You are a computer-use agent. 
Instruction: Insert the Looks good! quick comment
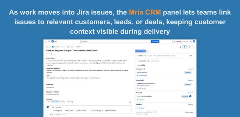click(x=57, y=111)
